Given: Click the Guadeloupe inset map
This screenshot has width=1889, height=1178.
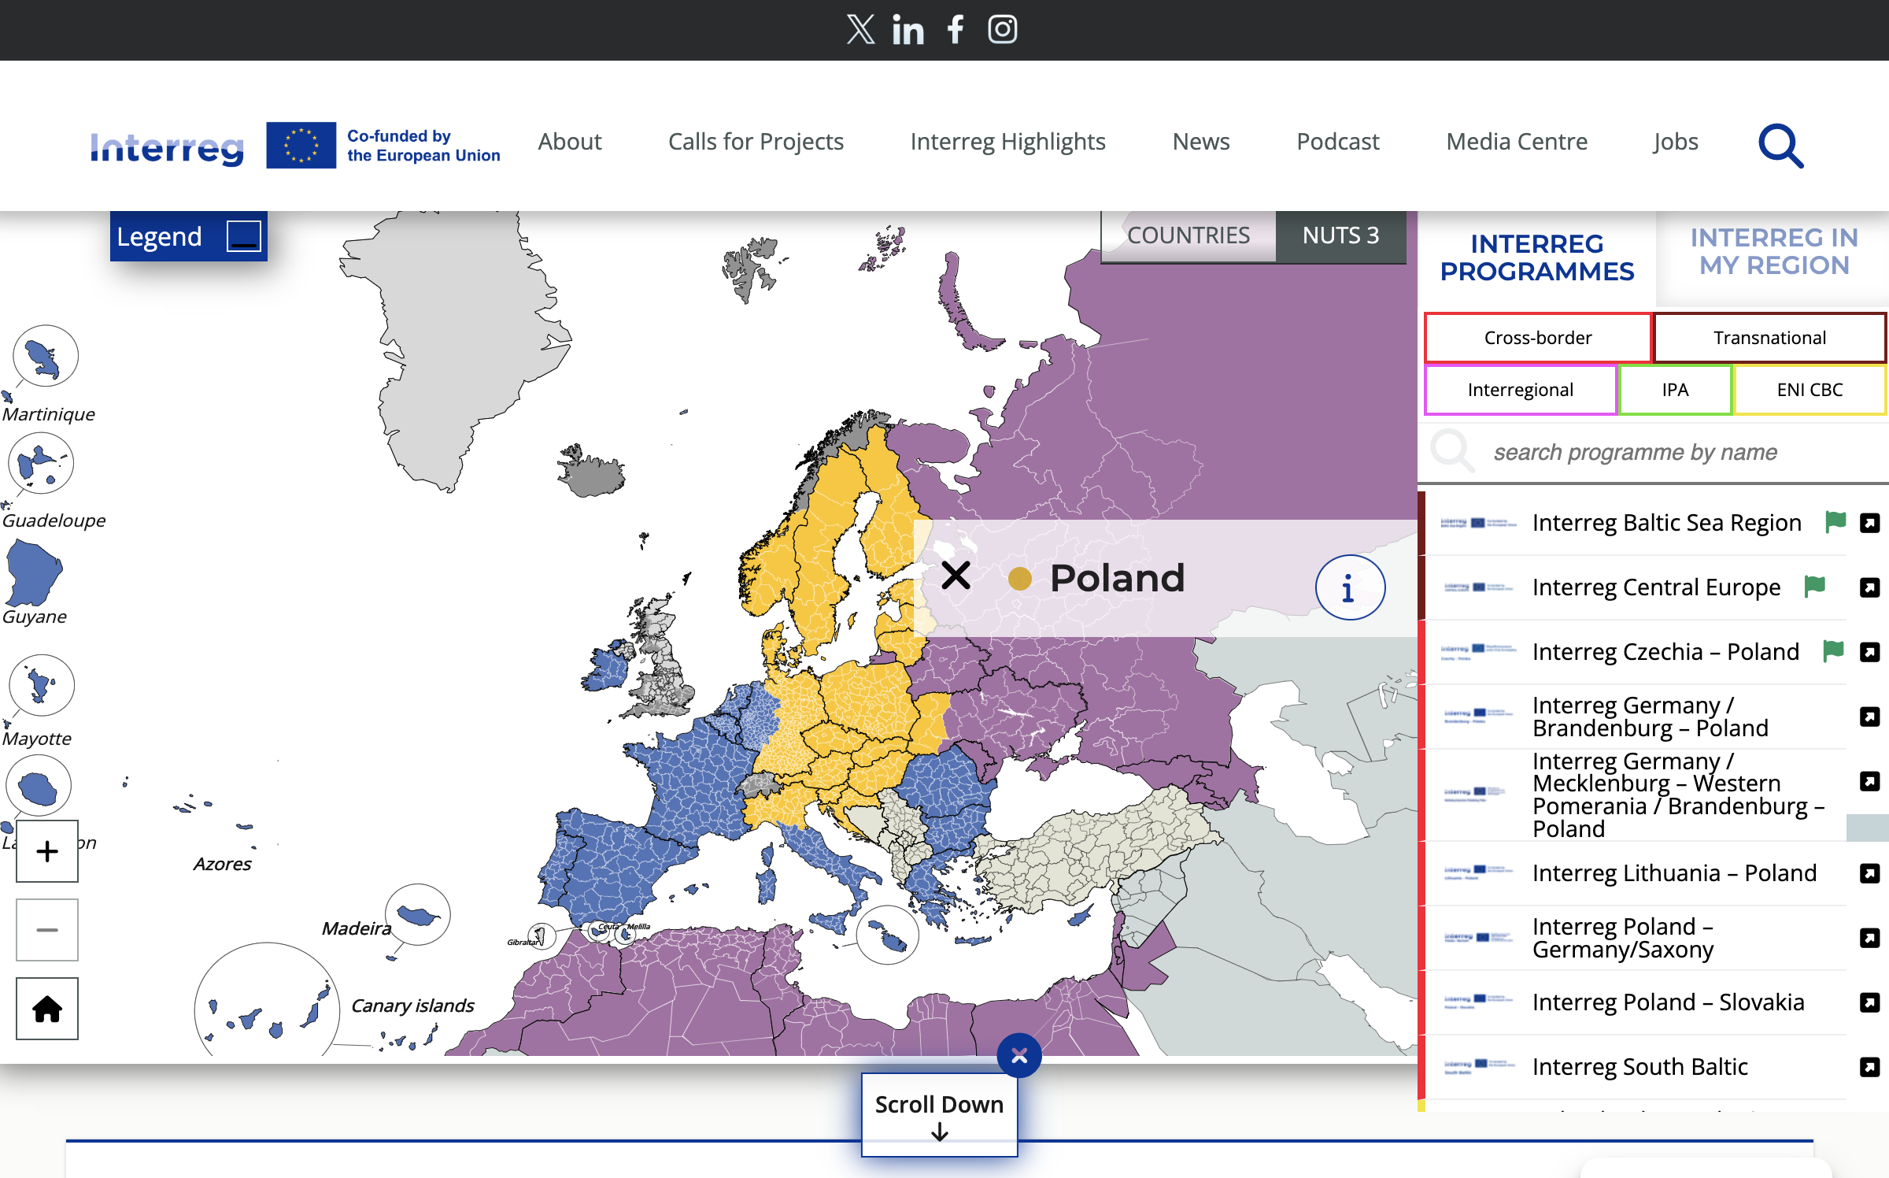Looking at the screenshot, I should (41, 463).
